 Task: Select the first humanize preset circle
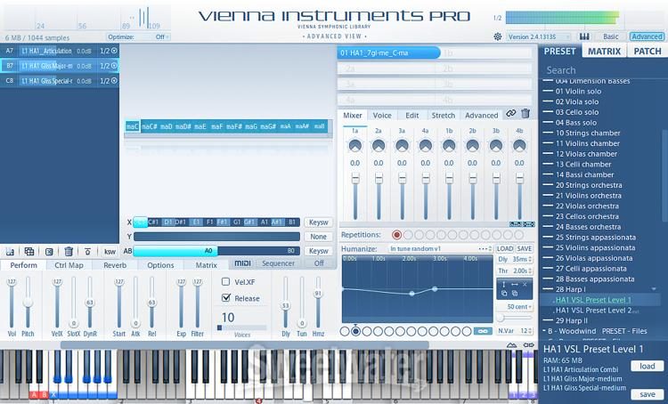pos(345,331)
